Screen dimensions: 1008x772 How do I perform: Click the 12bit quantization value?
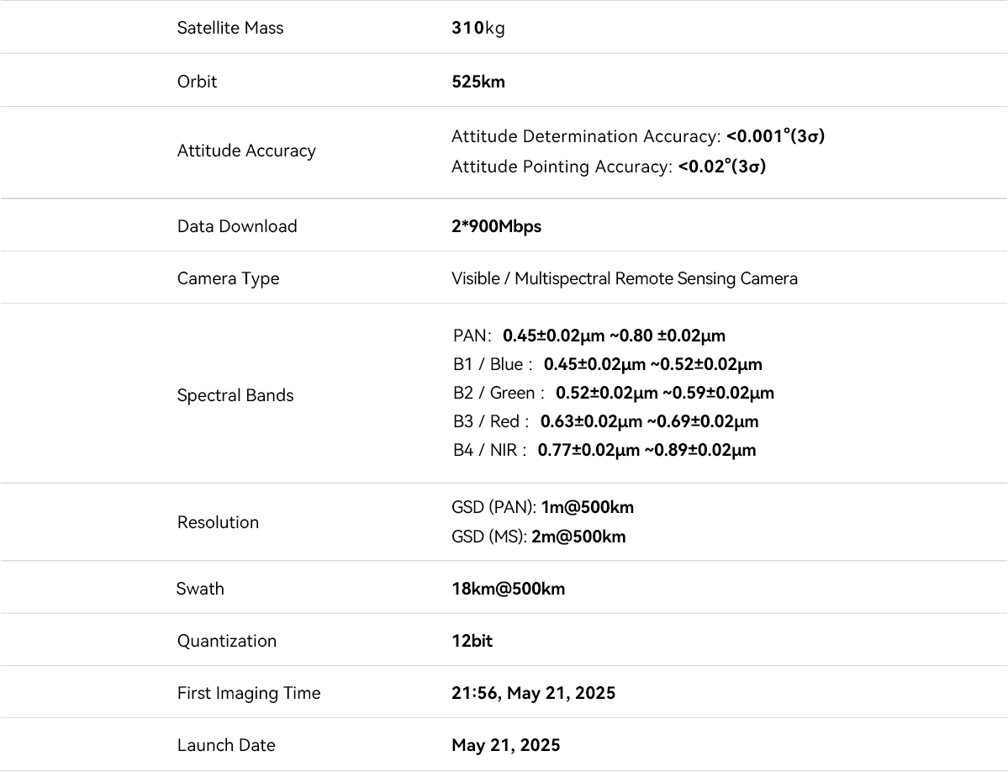[472, 641]
